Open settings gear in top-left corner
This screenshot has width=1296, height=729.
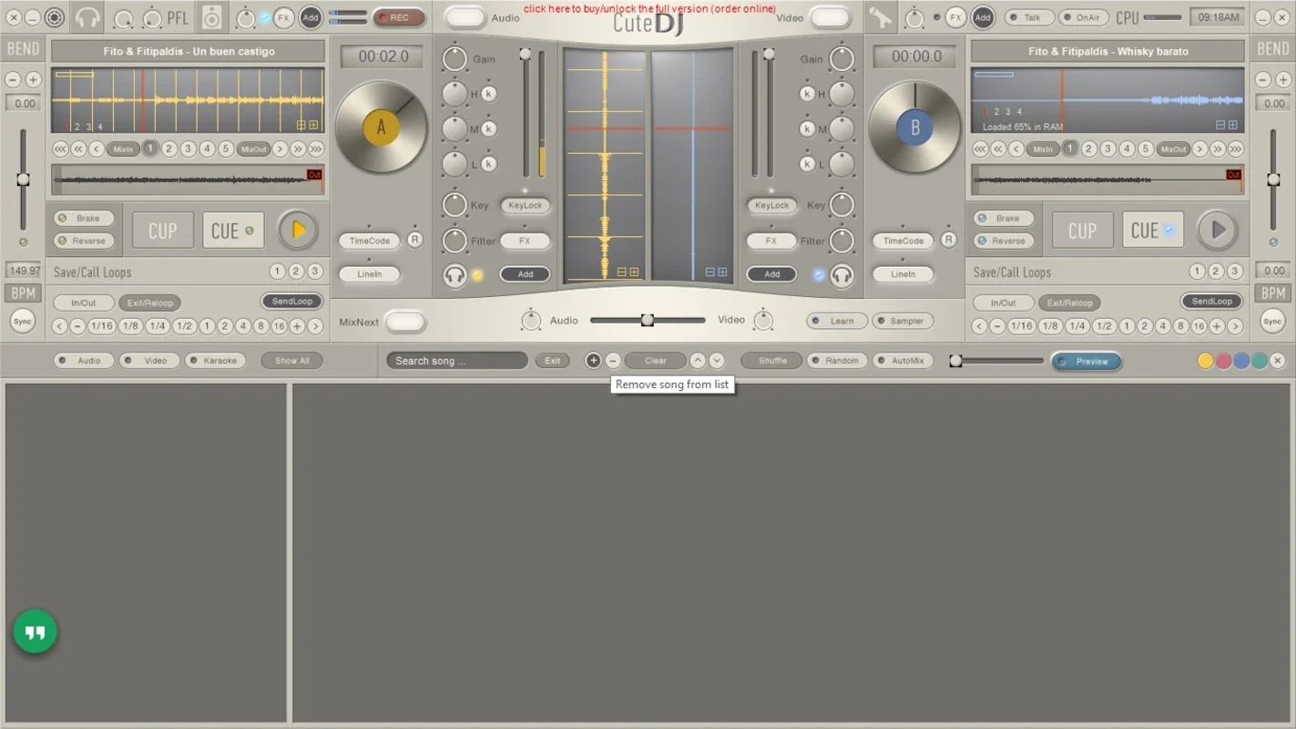[55, 17]
